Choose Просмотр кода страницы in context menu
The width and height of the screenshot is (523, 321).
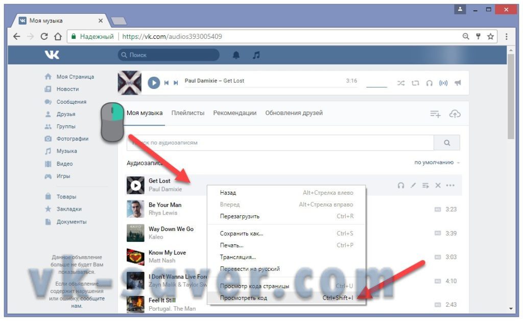coord(287,286)
